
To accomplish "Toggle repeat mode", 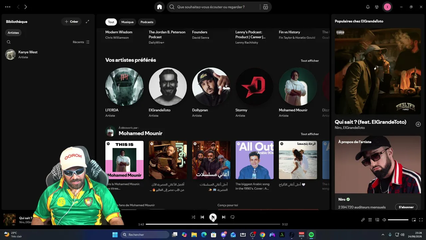I will [233, 217].
